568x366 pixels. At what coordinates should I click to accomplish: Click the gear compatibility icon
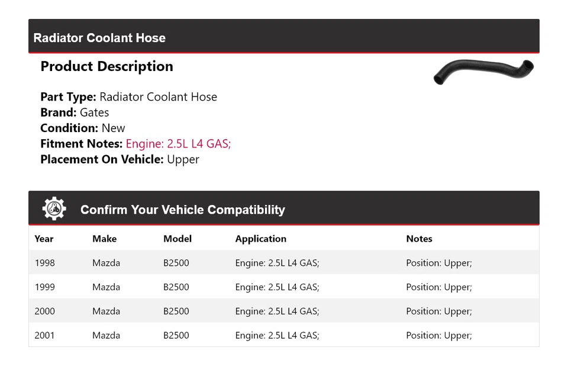point(54,209)
